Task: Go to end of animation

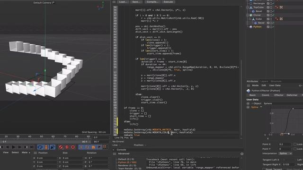Action: [32, 147]
